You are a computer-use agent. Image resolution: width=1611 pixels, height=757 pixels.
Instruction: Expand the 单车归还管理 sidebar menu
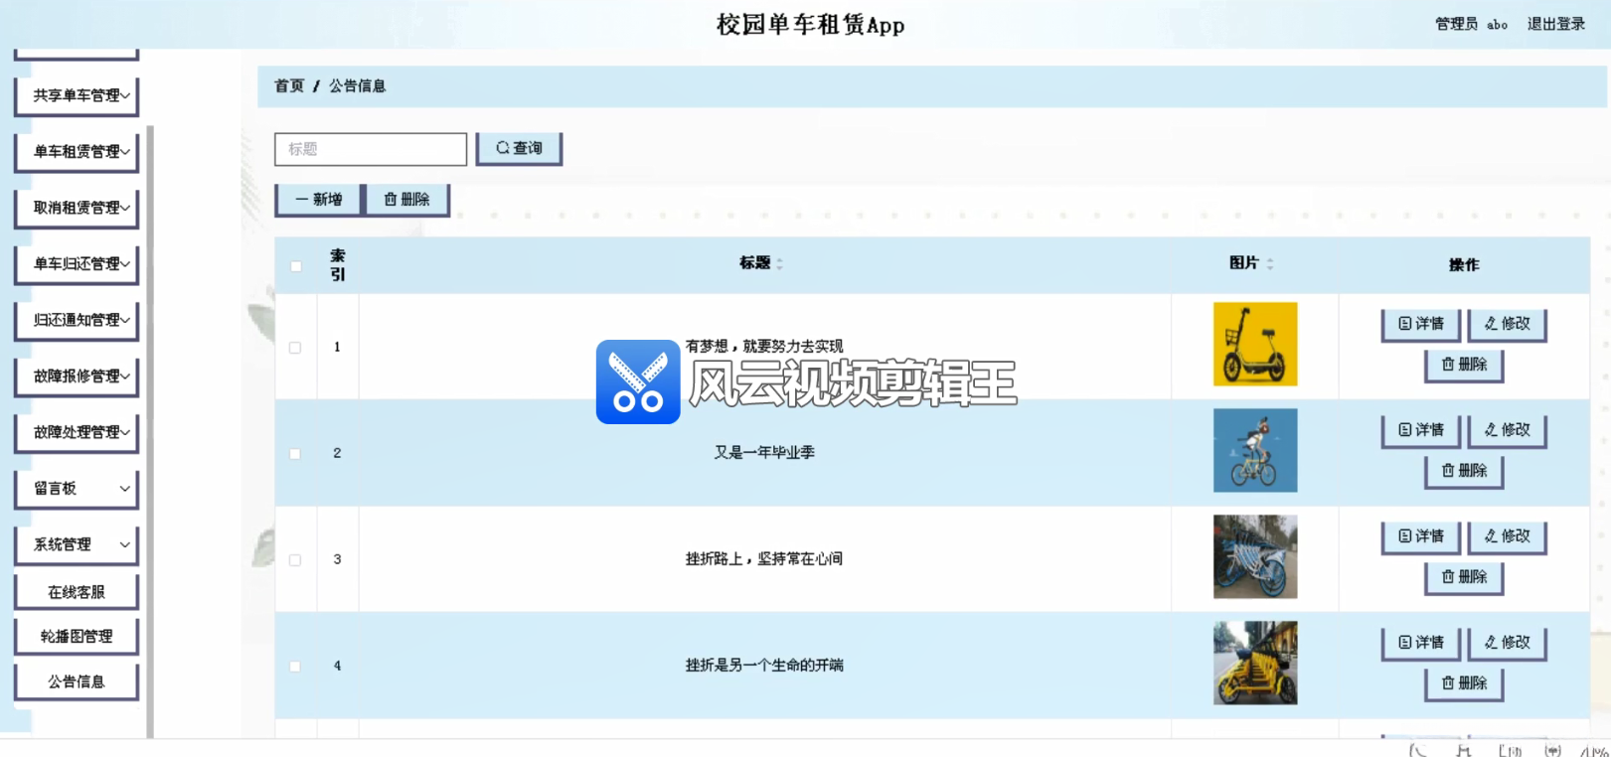tap(77, 264)
